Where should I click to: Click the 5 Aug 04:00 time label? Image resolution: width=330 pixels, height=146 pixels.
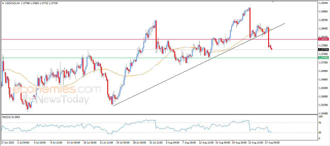pos(172,142)
